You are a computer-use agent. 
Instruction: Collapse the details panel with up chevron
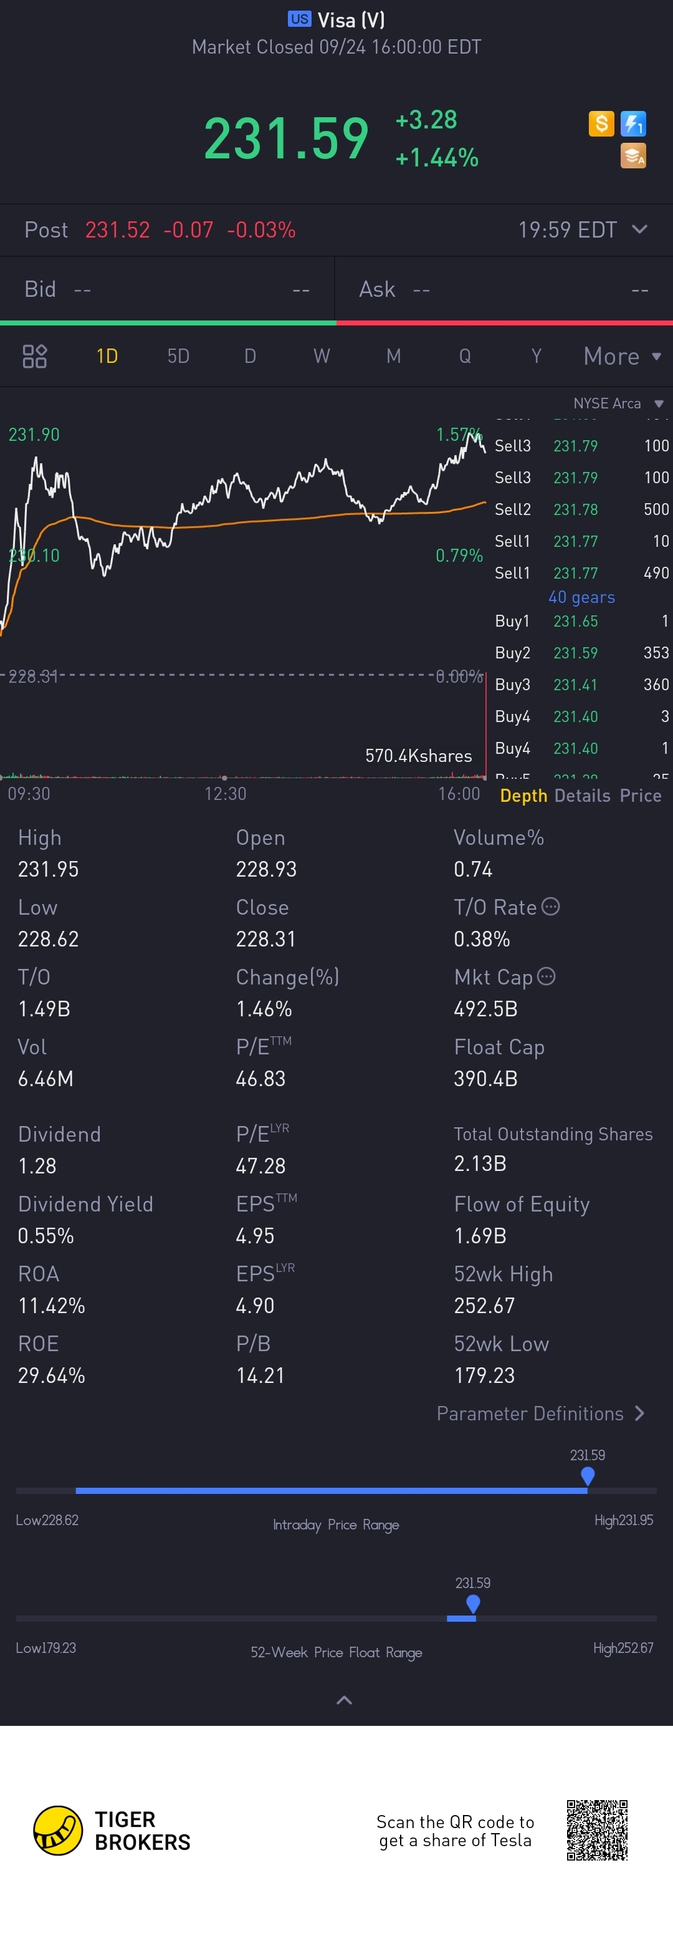(x=344, y=1700)
